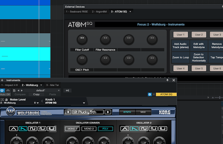Switch to 2 - Argon8M device tab
Screen dimensions: 223x144
(99, 12)
